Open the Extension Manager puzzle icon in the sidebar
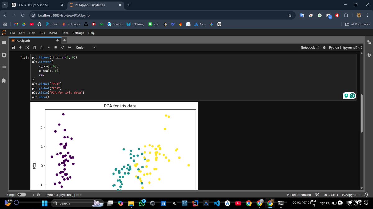The image size is (373, 209). coord(4,81)
